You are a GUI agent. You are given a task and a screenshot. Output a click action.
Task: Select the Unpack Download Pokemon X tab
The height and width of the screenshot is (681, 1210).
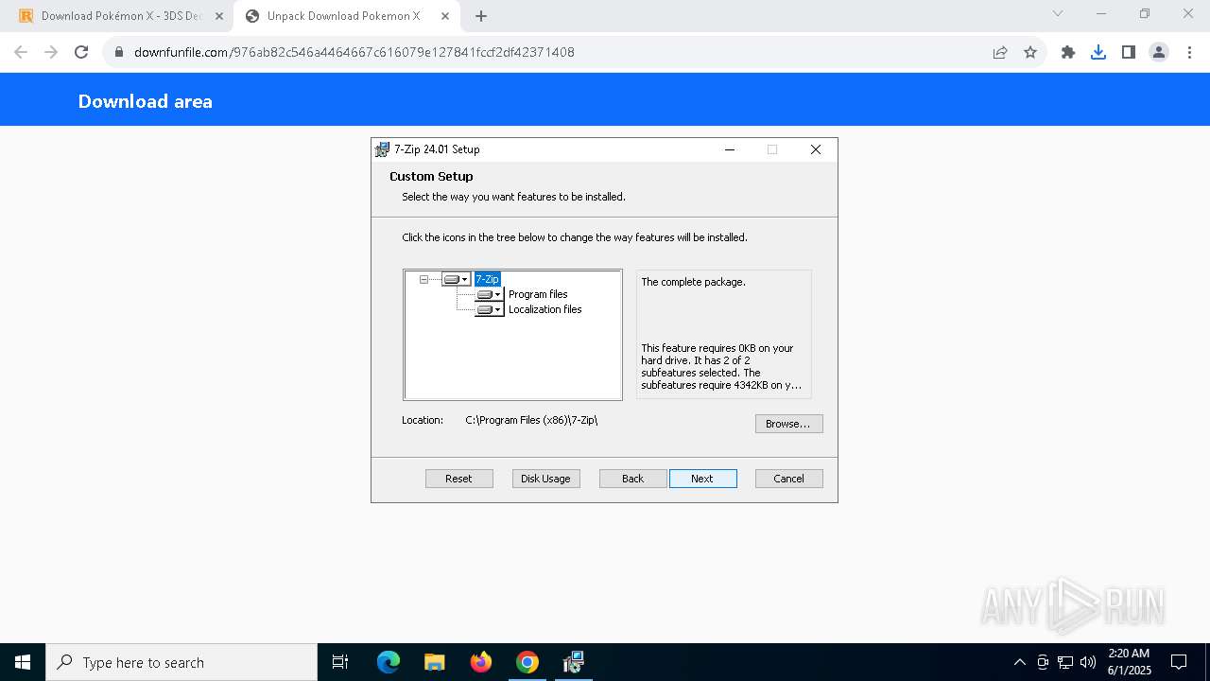coord(344,16)
